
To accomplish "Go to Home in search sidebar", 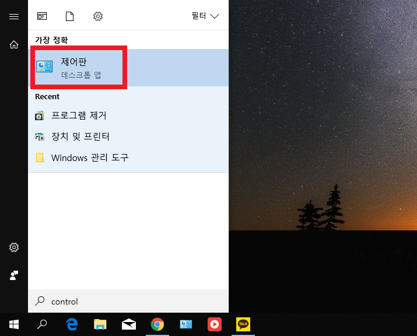I will tap(14, 44).
